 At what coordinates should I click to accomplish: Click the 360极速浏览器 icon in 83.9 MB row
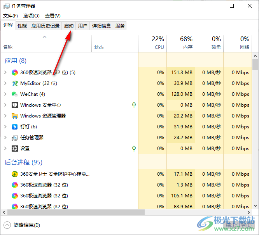point(15,207)
